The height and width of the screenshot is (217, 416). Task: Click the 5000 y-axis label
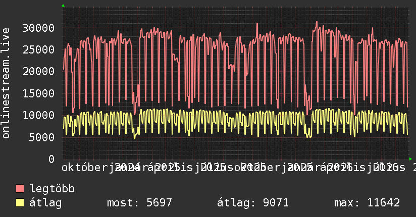[x=42, y=137]
